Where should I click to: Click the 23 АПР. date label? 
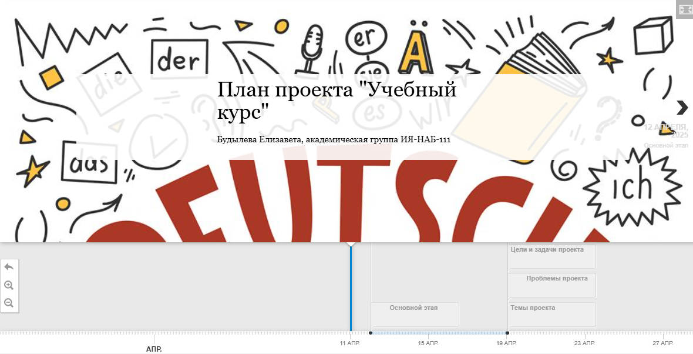coord(584,343)
